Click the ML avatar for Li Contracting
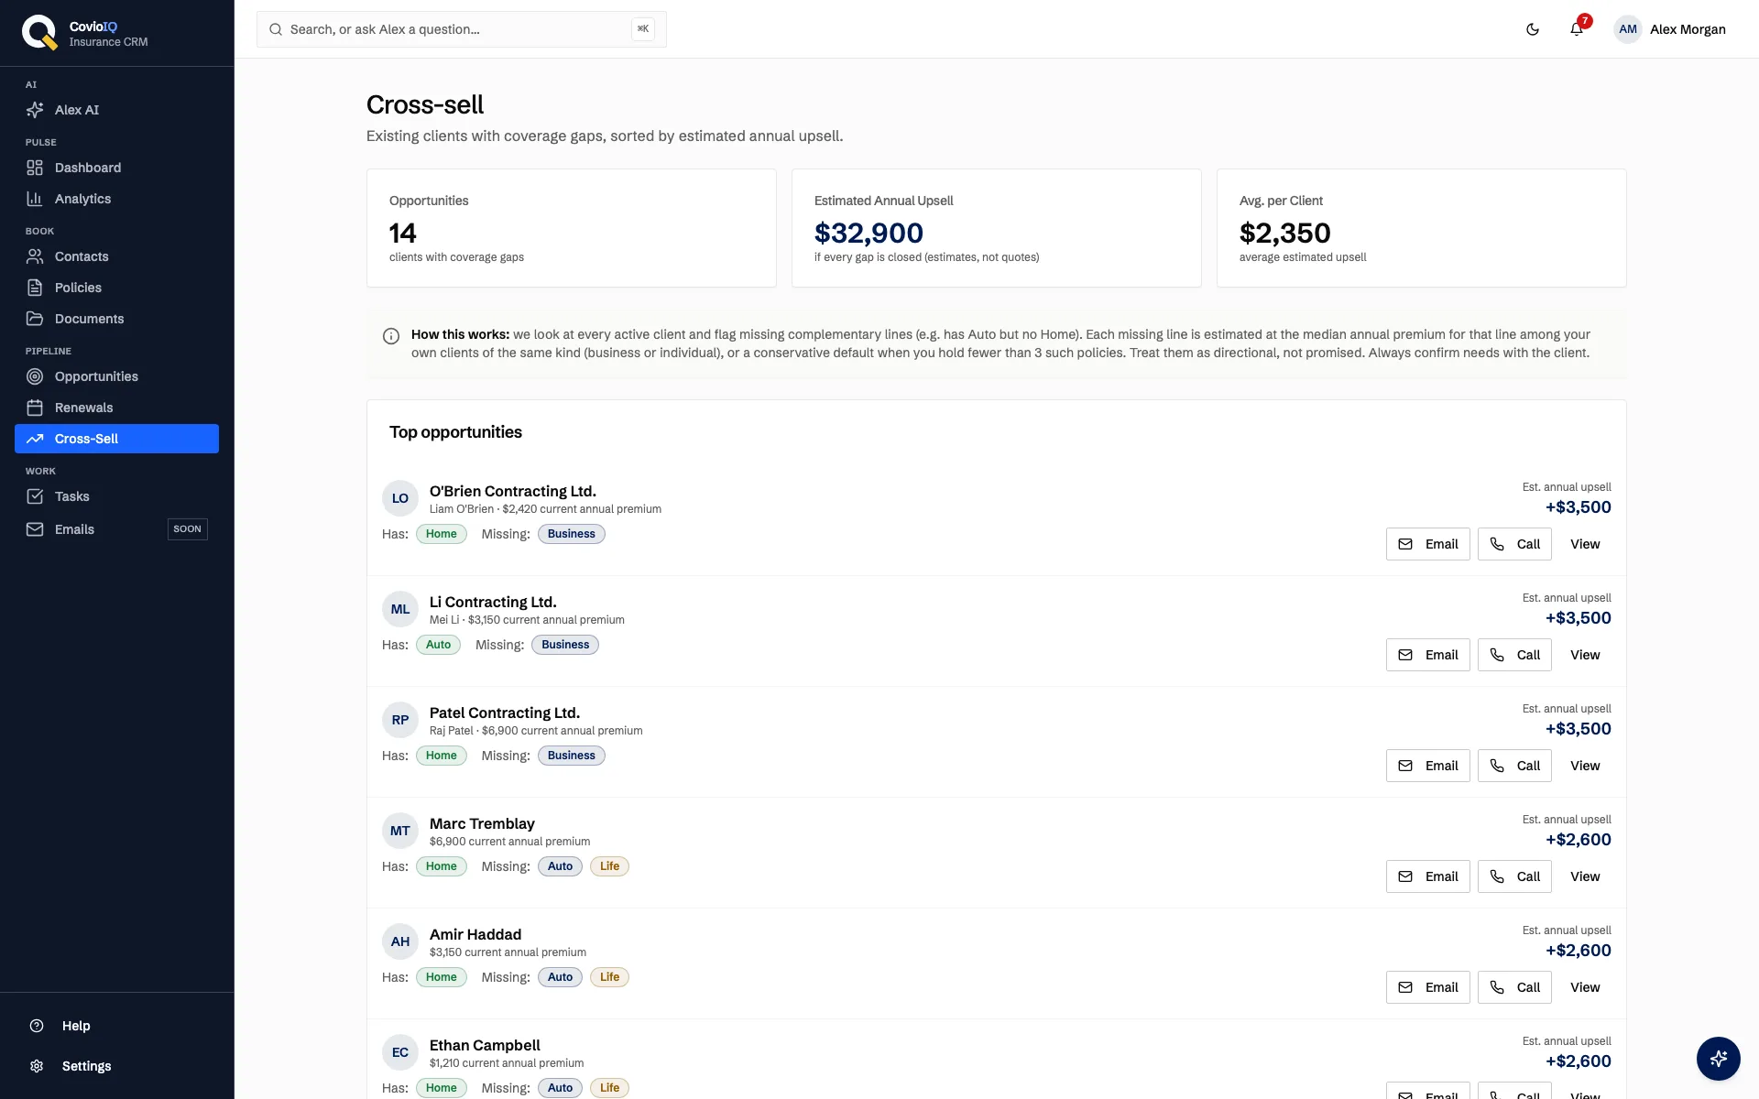Viewport: 1759px width, 1099px height. (x=400, y=609)
